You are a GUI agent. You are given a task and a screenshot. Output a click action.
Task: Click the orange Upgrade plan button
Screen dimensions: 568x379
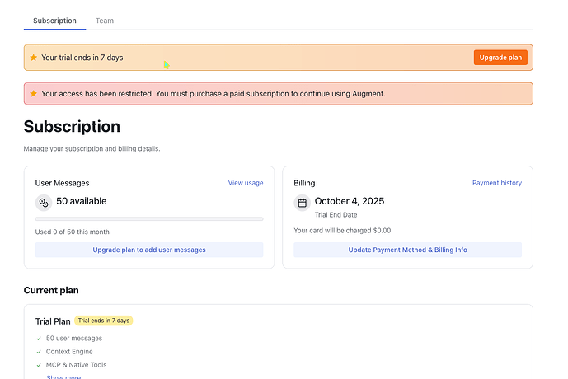(500, 58)
